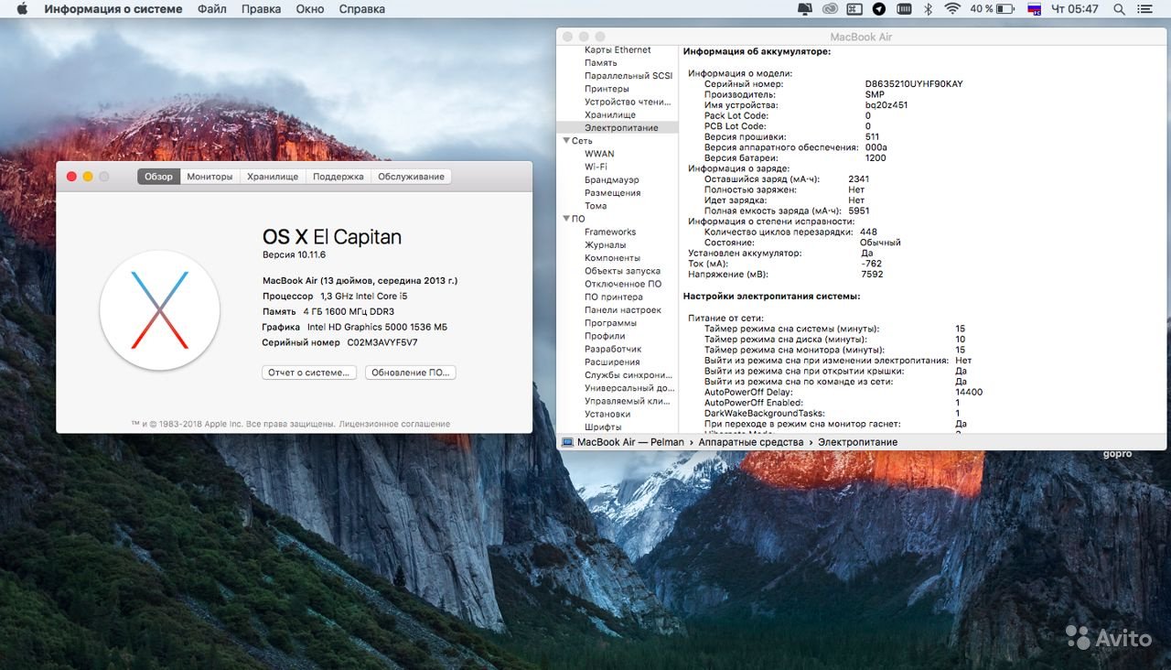This screenshot has width=1171, height=670.
Task: Click the Creative Cloud menu bar icon
Action: pyautogui.click(x=830, y=9)
